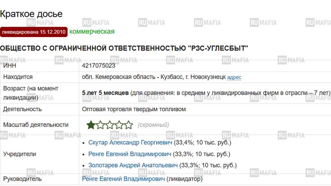Open liquidator Ренге Евгений Владимирович in Руководитель row

point(123,179)
